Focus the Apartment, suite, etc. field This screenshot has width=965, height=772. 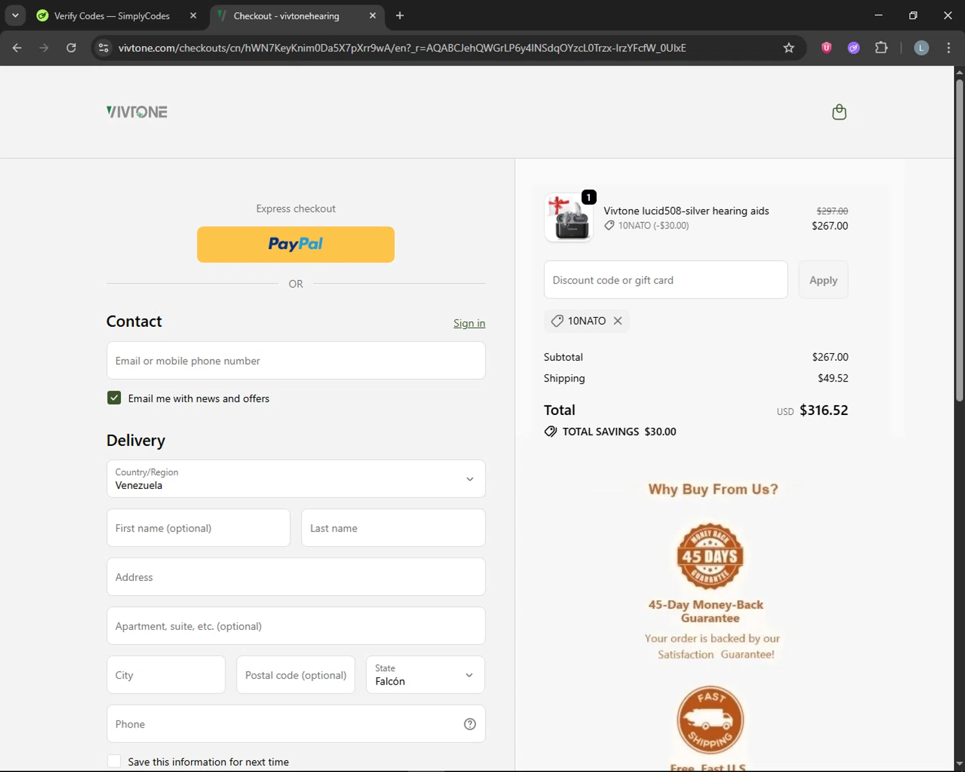coord(296,626)
